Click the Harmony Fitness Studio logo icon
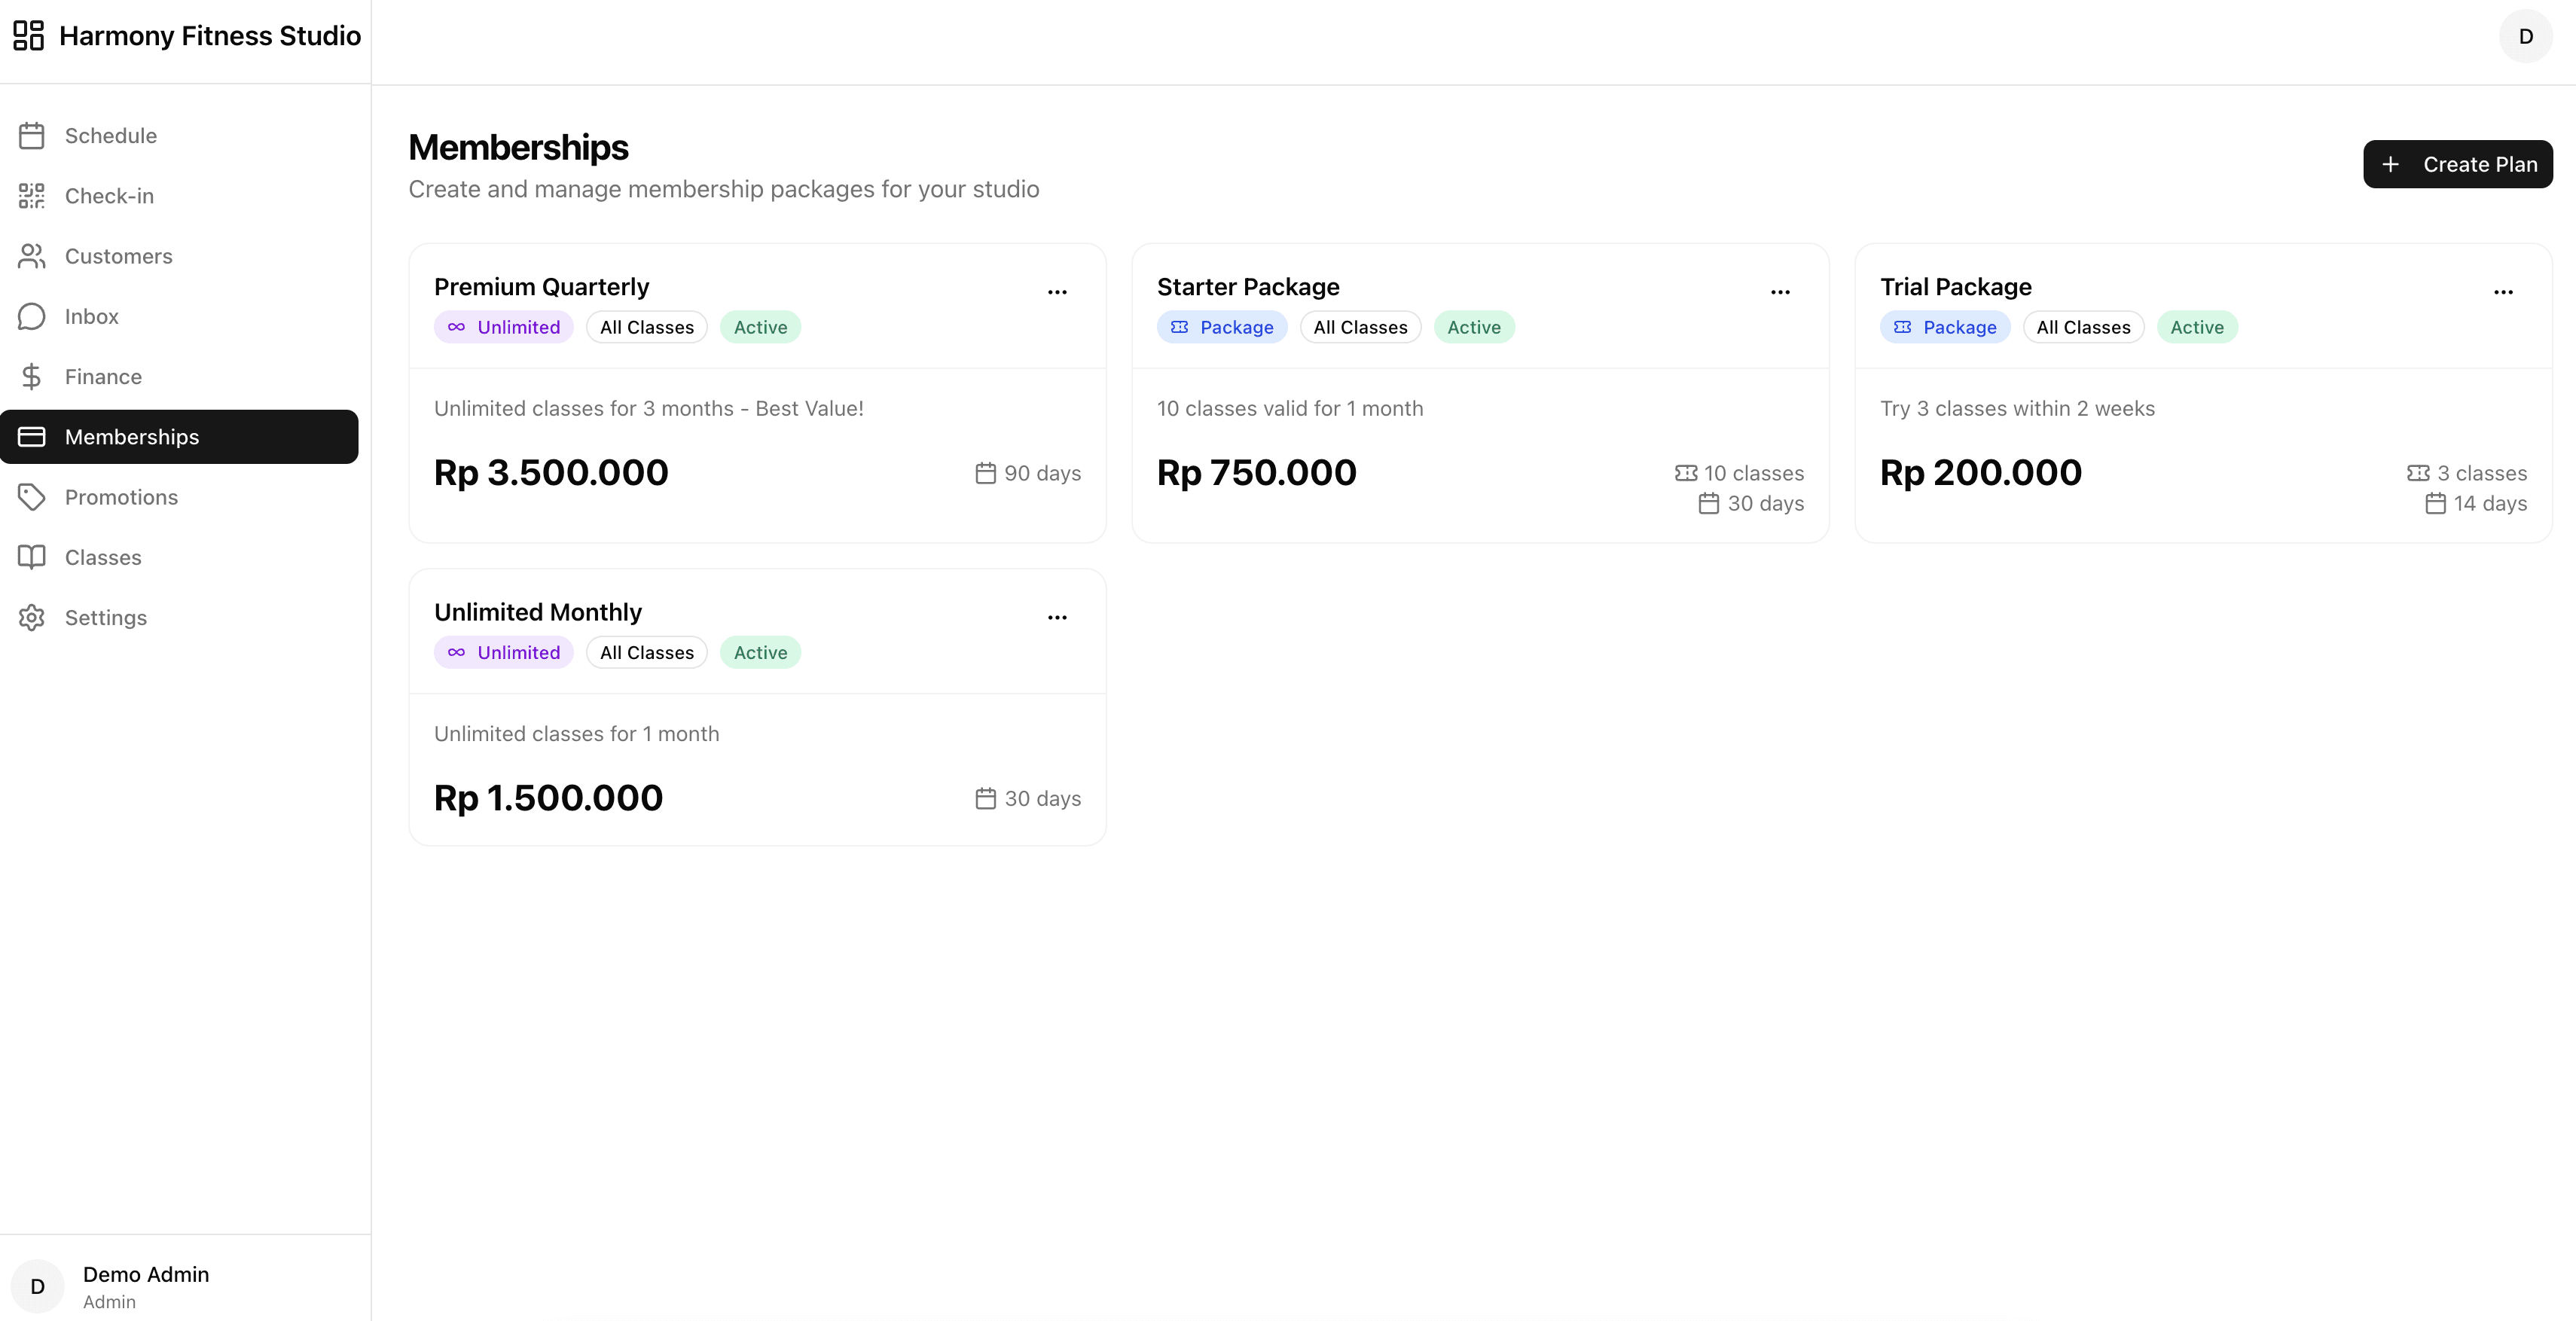The height and width of the screenshot is (1321, 2576). point(28,36)
